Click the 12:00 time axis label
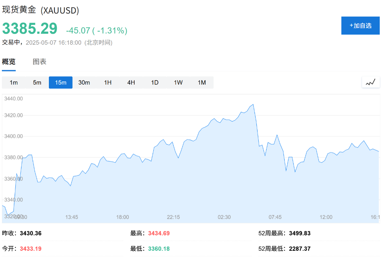The height and width of the screenshot is (259, 385). 326,217
